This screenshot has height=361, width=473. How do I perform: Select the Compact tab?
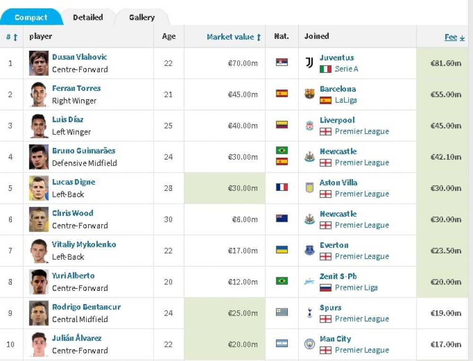click(x=31, y=17)
